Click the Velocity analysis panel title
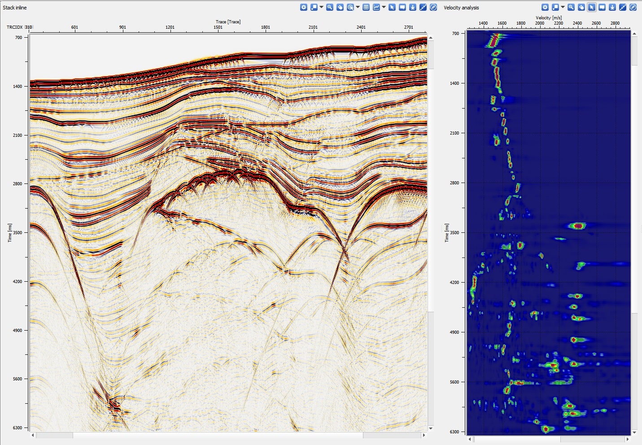 point(461,8)
